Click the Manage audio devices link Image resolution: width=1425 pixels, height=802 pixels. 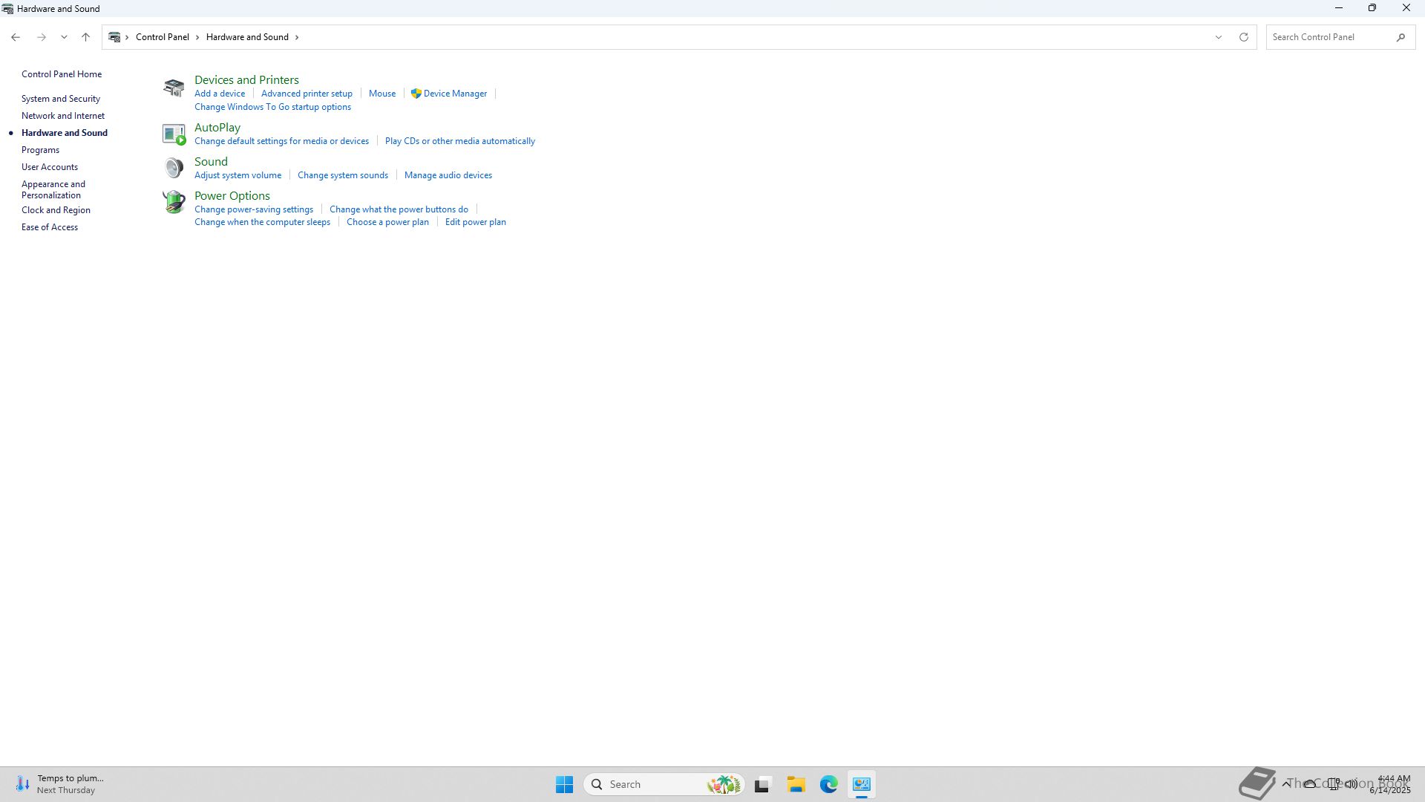point(448,175)
